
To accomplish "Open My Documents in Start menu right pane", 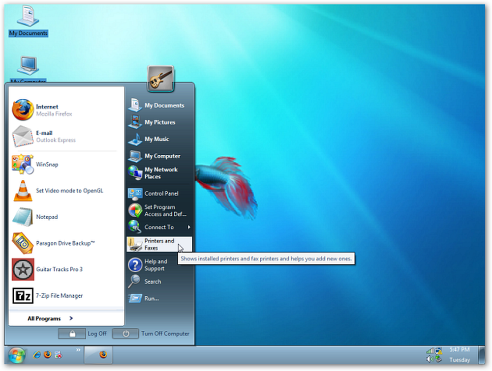I will (x=159, y=105).
